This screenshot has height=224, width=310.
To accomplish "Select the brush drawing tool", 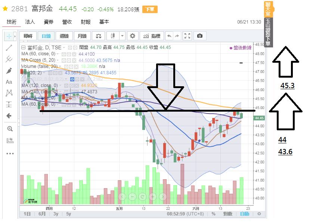I will [9, 71].
